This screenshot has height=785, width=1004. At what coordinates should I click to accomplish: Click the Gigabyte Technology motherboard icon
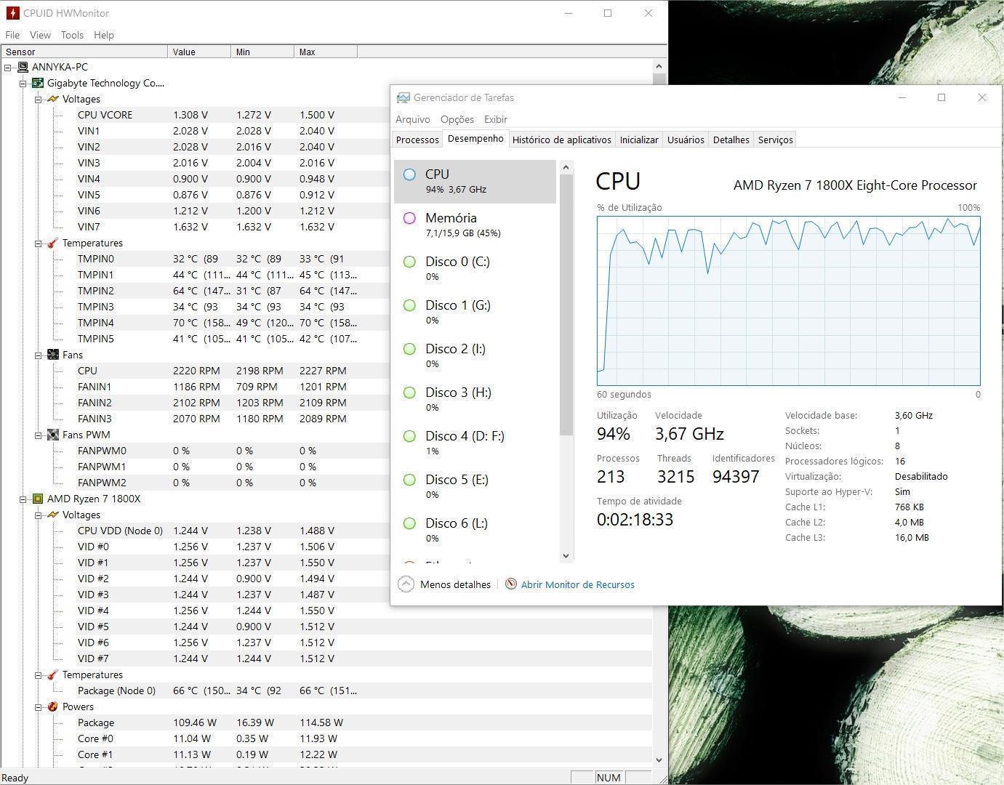(x=38, y=83)
